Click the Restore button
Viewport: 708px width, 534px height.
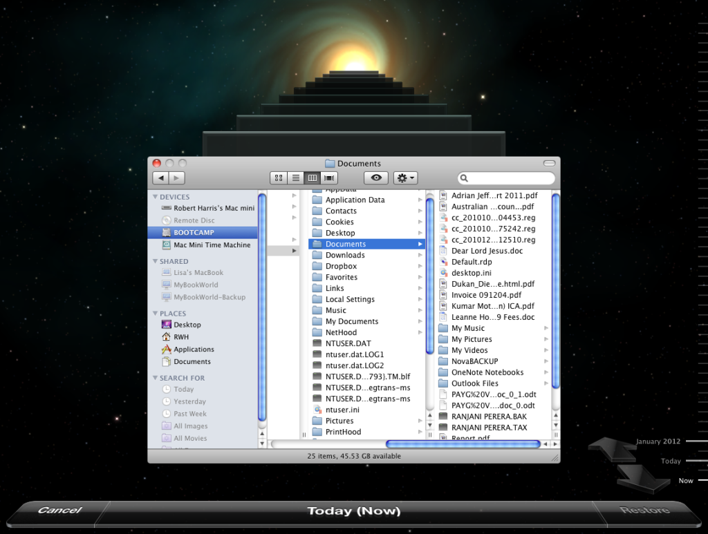pos(644,510)
